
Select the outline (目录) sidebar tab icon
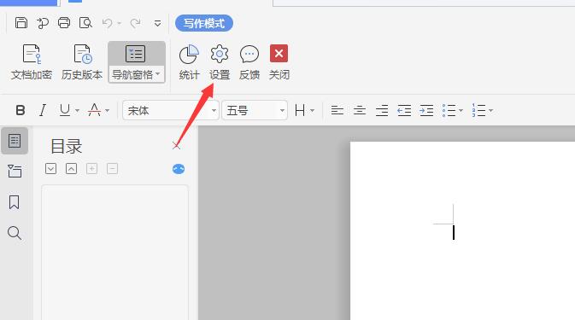pos(15,141)
